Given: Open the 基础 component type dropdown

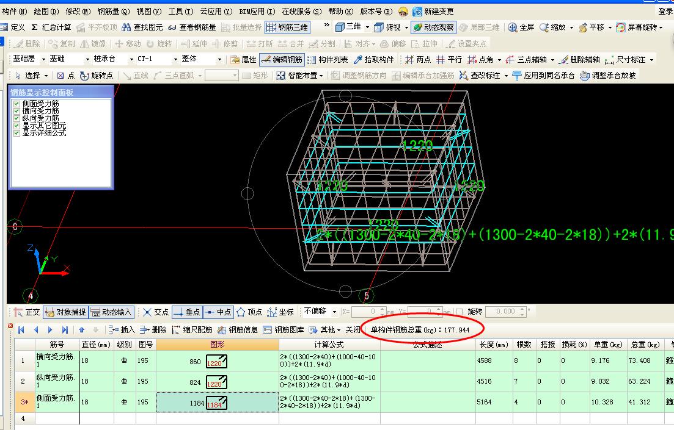Looking at the screenshot, I should point(88,59).
